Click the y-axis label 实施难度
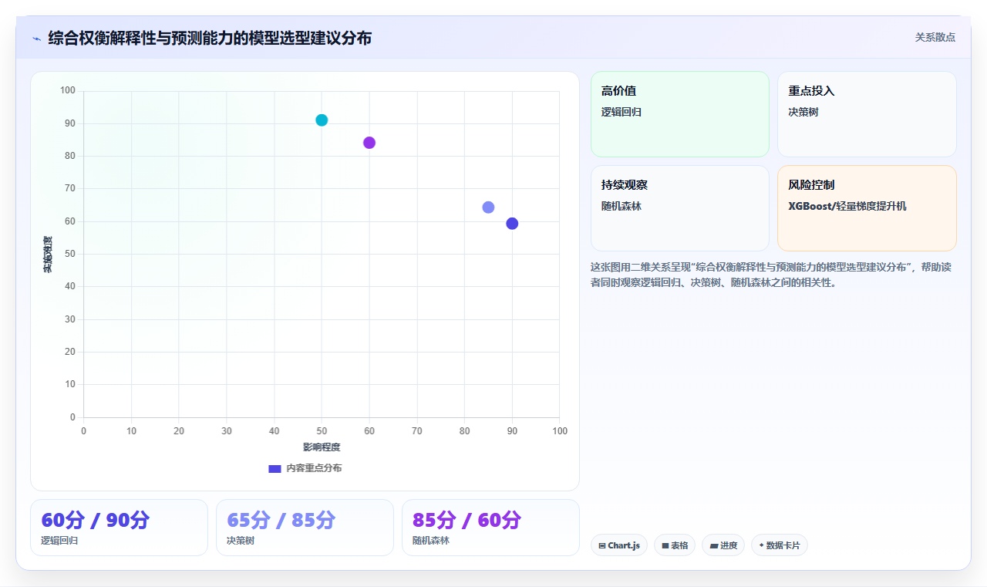This screenshot has width=987, height=587. point(48,255)
